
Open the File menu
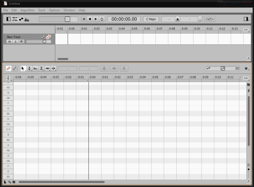[6, 10]
